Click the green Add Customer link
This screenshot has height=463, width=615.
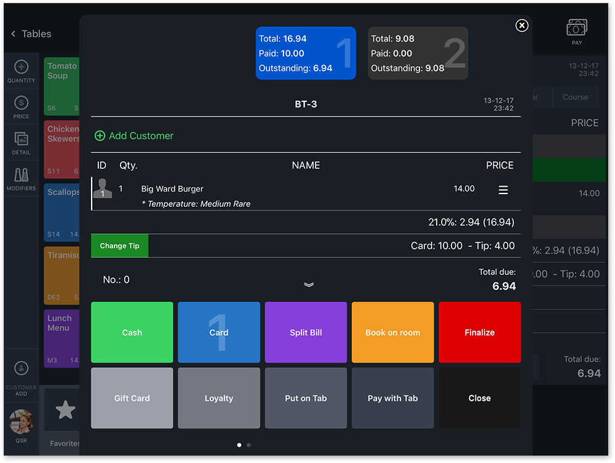pyautogui.click(x=135, y=136)
